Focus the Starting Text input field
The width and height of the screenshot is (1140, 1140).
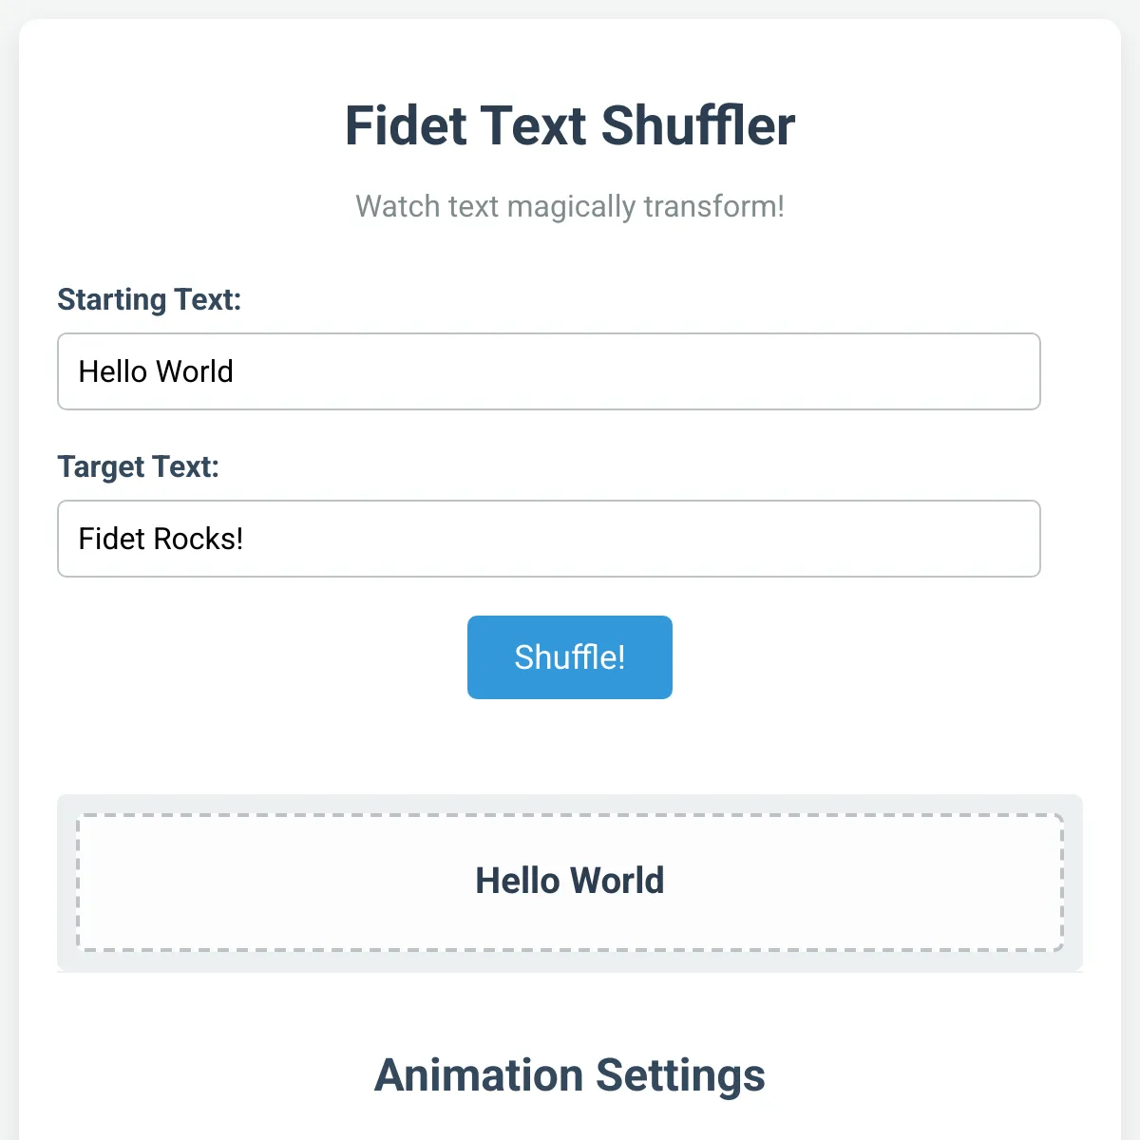point(549,371)
